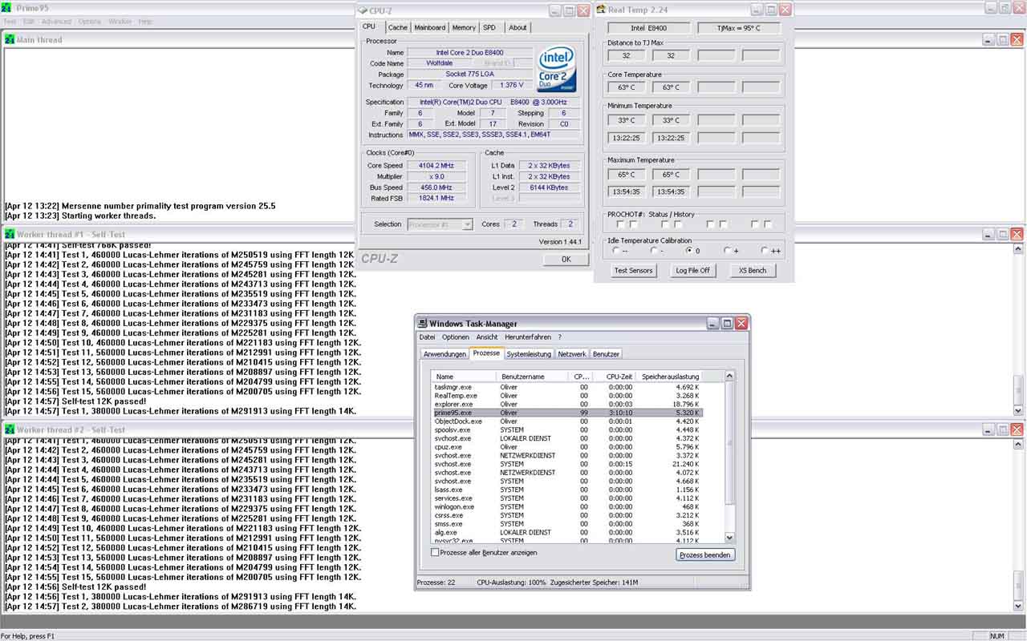The width and height of the screenshot is (1027, 641).
Task: Select the cpuz.exe process row
Action: tap(566, 447)
